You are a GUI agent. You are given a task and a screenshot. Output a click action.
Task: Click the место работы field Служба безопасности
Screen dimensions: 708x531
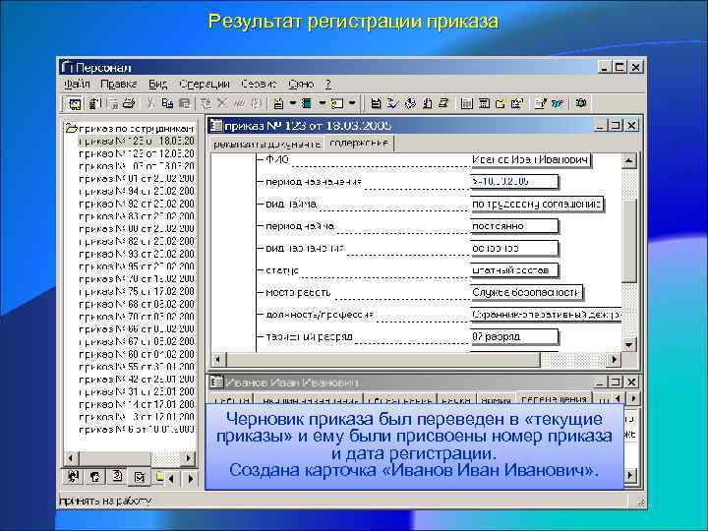click(526, 293)
